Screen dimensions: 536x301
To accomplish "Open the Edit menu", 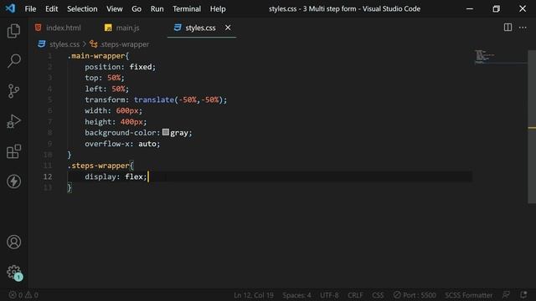I will (51, 9).
